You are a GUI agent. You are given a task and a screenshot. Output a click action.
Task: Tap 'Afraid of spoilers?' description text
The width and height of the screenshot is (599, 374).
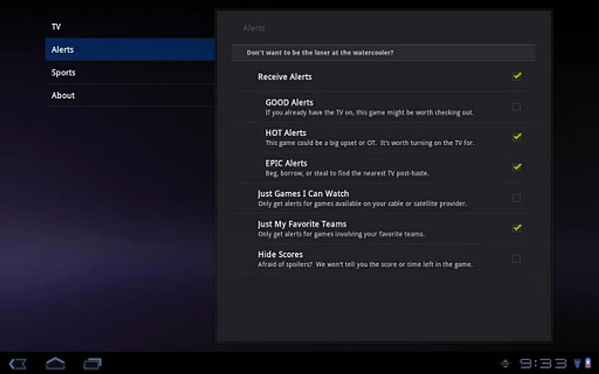coord(365,264)
